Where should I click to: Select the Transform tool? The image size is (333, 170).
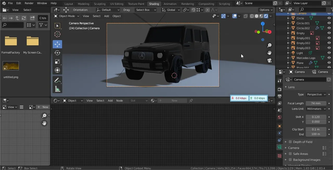coord(57,70)
